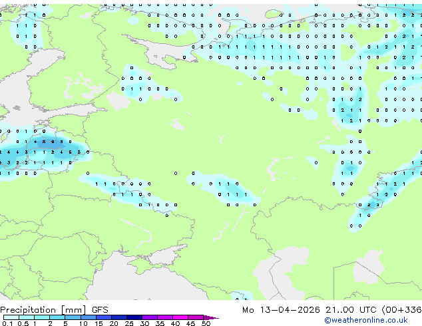Select the 25–30 mm legend swatch
422x326 pixels.
tap(134, 317)
